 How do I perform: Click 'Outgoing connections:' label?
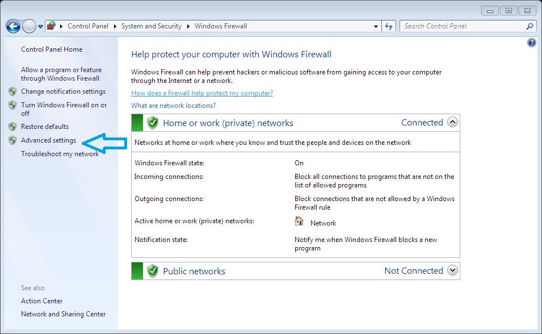point(169,199)
